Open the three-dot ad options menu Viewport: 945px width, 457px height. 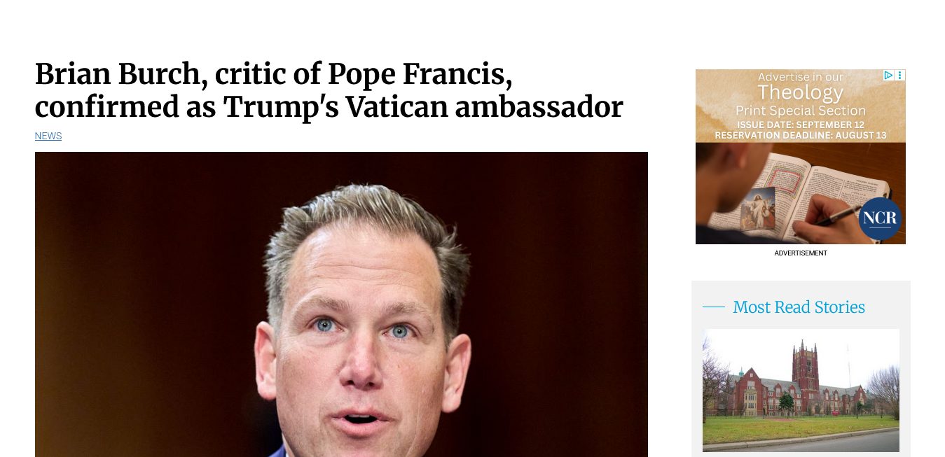[x=900, y=75]
